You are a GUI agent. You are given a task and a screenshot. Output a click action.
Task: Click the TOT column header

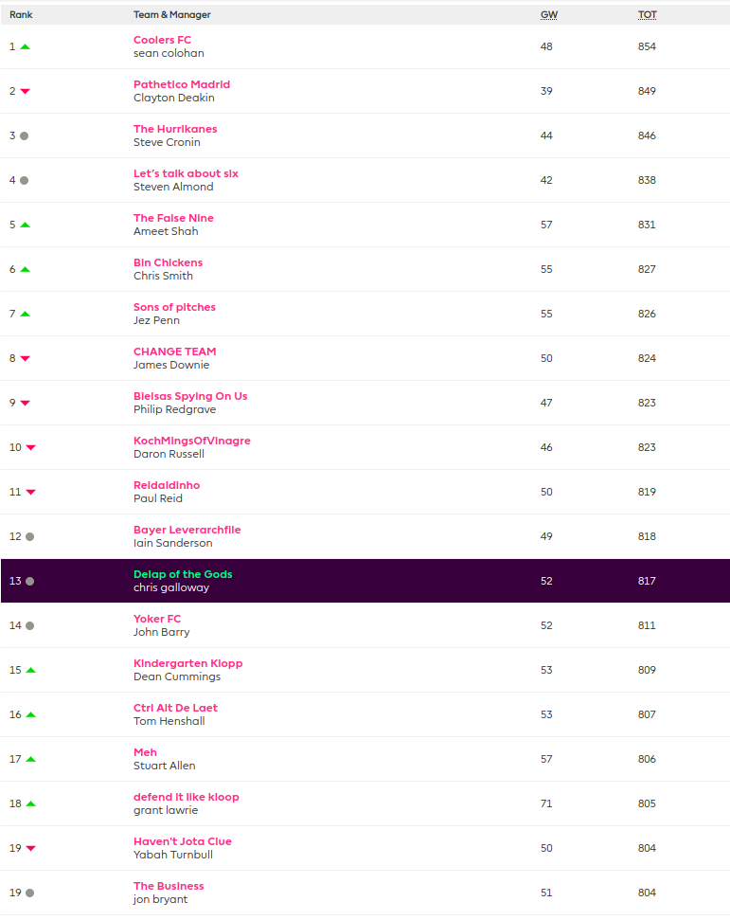647,14
